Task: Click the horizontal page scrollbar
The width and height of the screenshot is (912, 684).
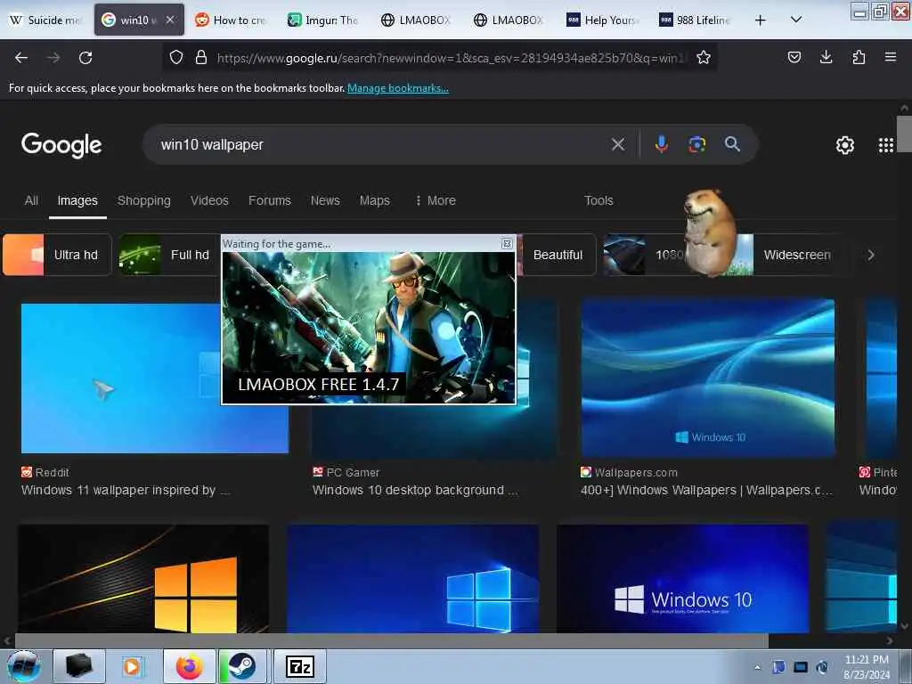Action: (x=391, y=641)
